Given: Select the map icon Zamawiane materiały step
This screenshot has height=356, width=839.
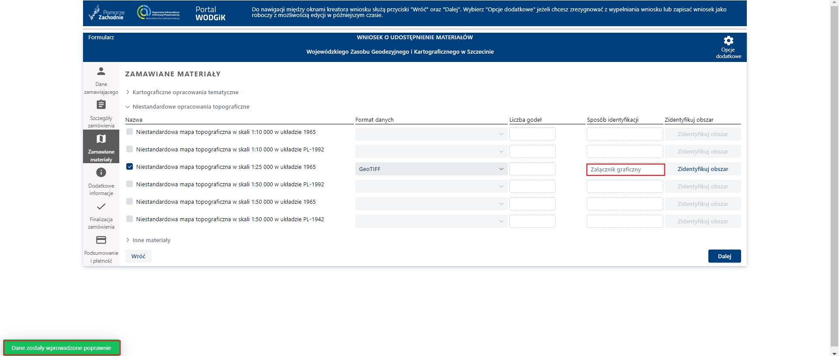Looking at the screenshot, I should click(101, 139).
